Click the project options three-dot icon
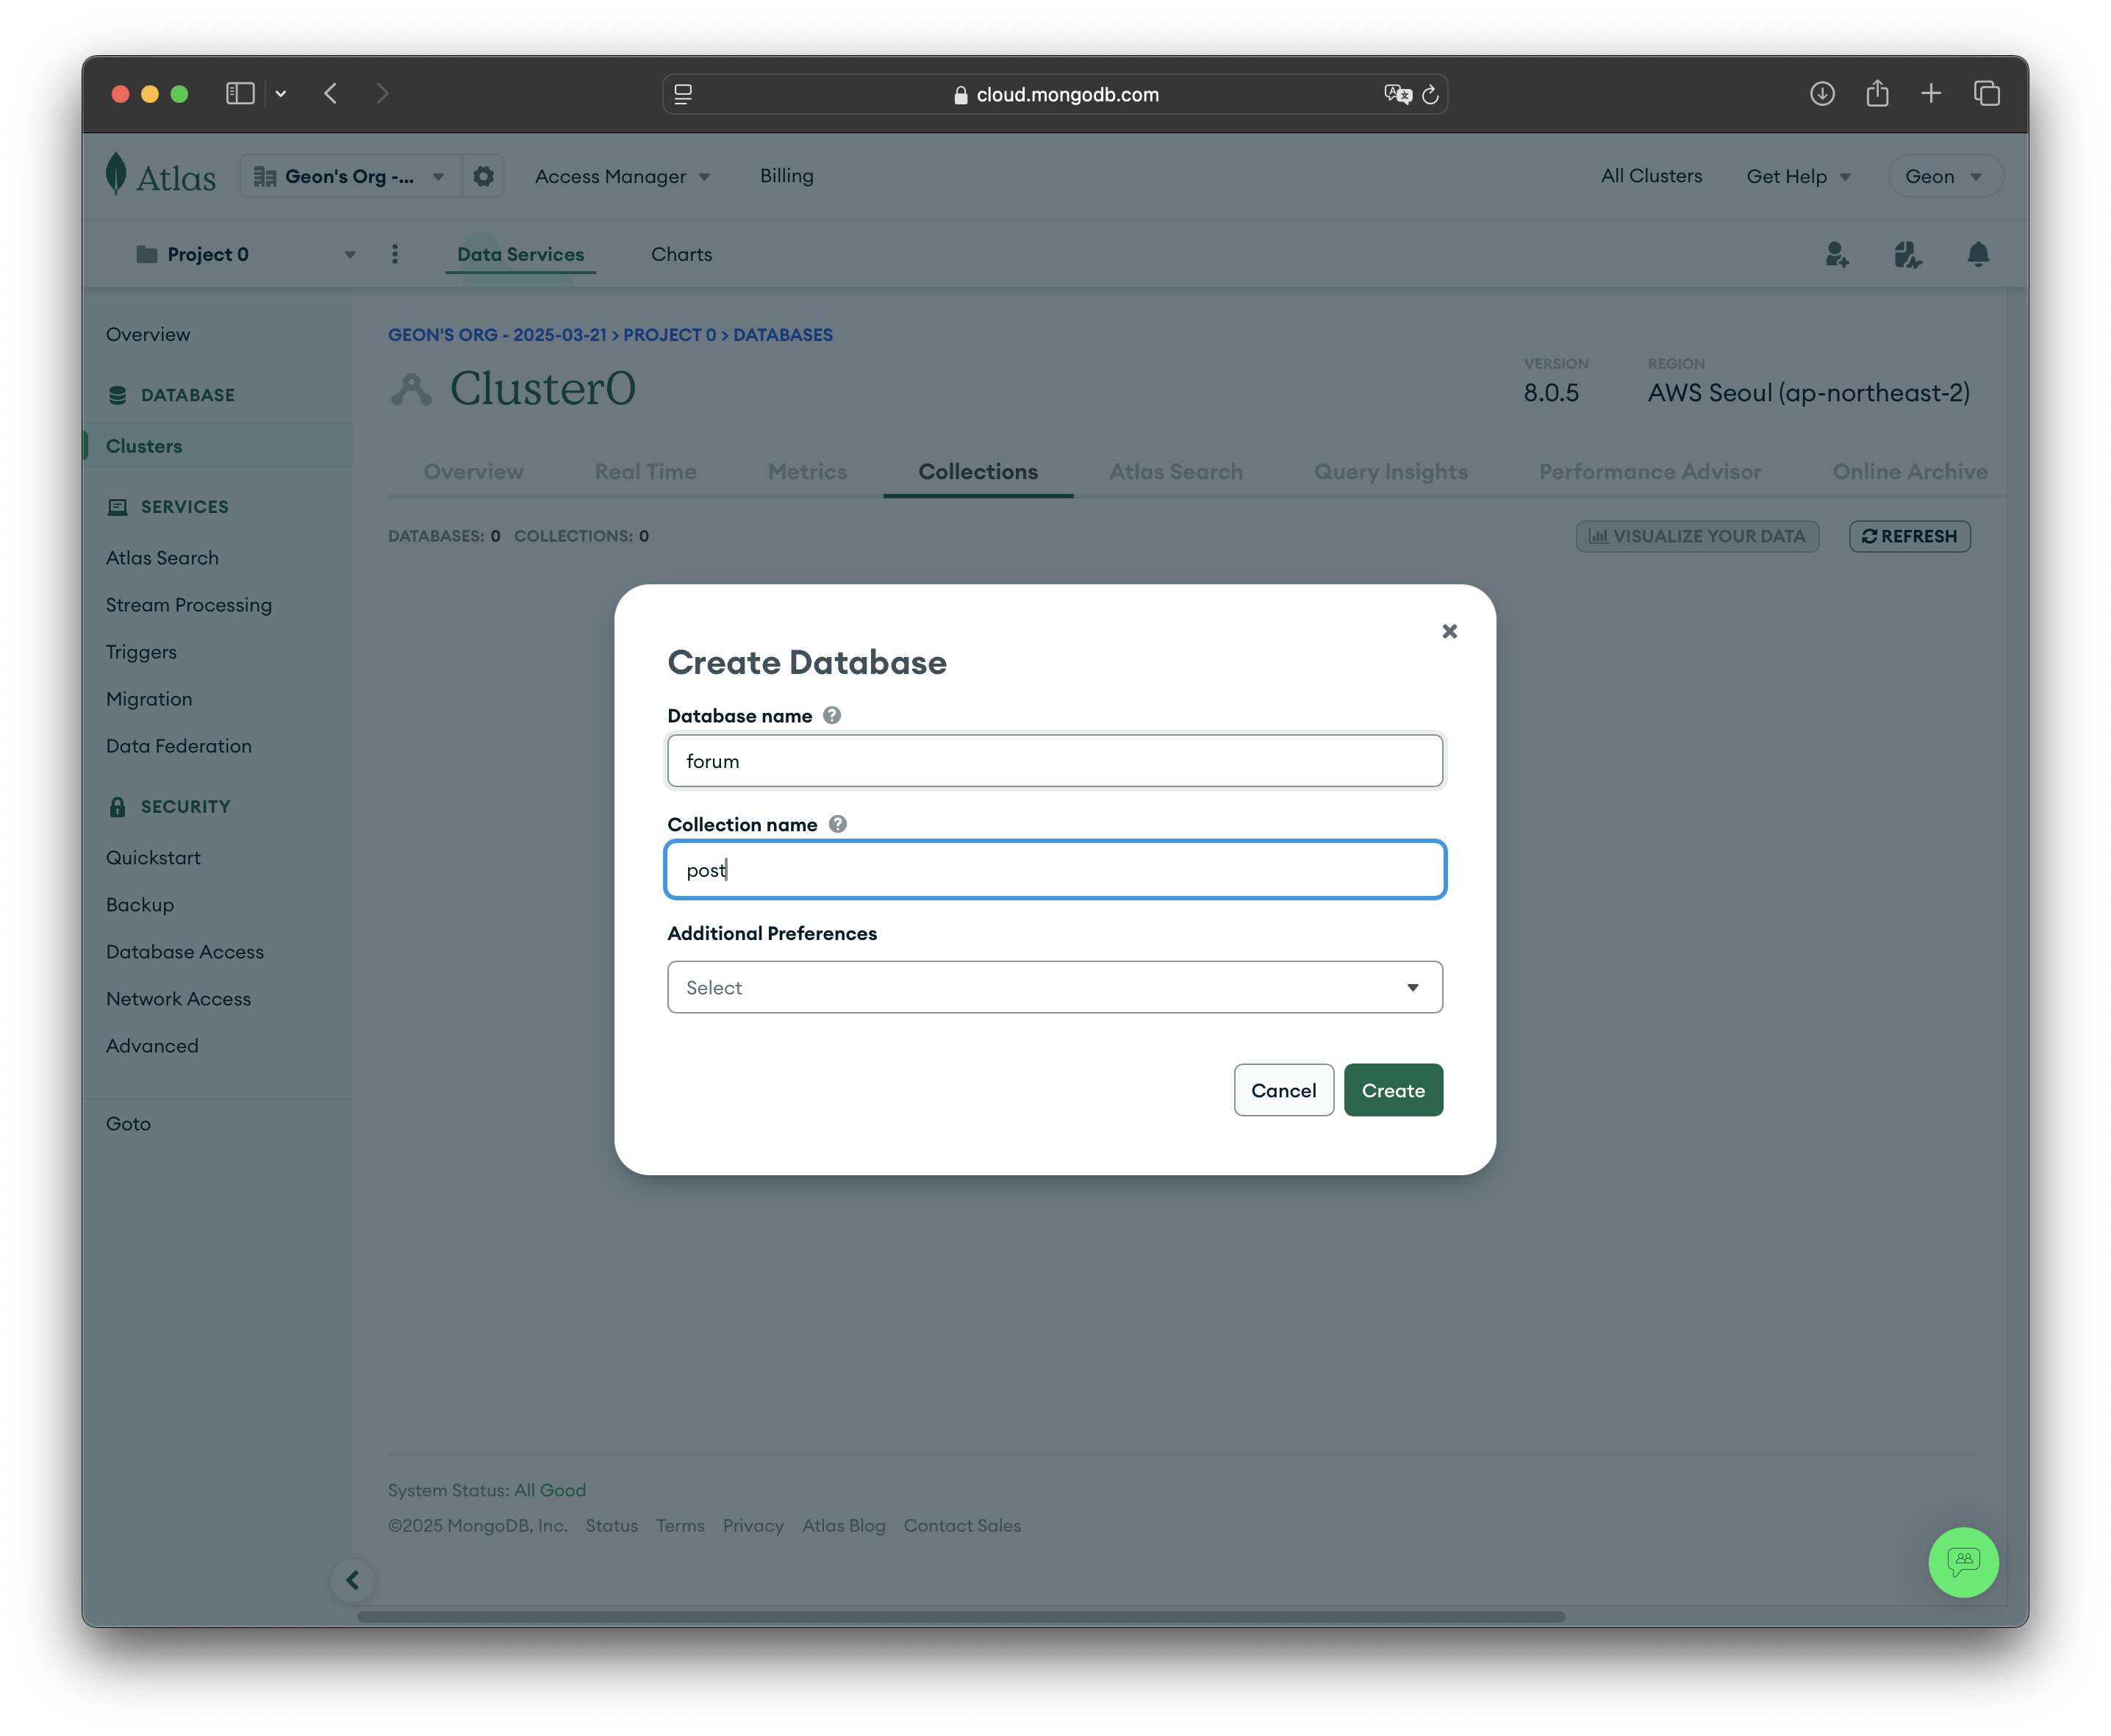Screen dimensions: 2111x1736 click(395, 254)
